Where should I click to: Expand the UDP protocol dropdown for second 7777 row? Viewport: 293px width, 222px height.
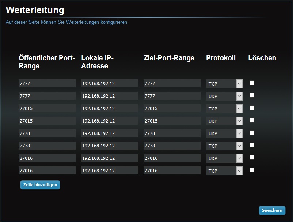coord(224,96)
